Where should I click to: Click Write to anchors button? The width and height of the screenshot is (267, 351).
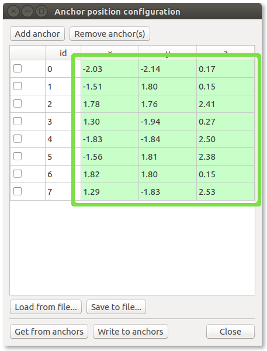(x=130, y=332)
